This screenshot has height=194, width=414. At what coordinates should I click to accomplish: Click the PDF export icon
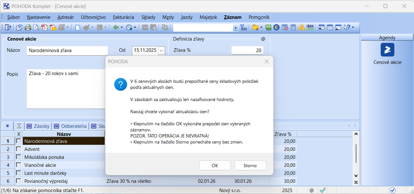(44, 28)
